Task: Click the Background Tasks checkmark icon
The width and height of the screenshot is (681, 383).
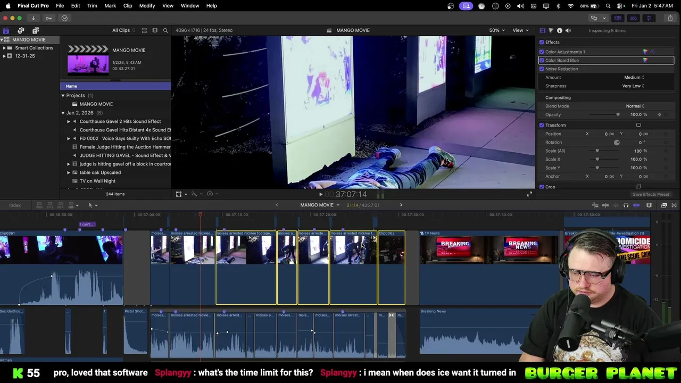Action: pyautogui.click(x=64, y=18)
